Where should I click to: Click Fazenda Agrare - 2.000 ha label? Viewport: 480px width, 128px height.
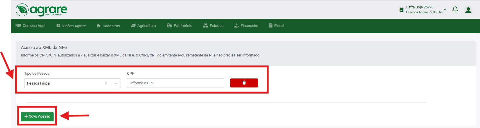click(x=424, y=12)
